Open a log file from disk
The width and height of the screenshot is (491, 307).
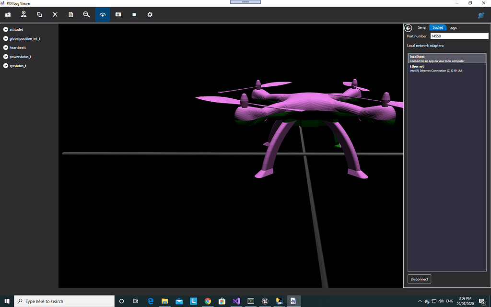point(8,14)
